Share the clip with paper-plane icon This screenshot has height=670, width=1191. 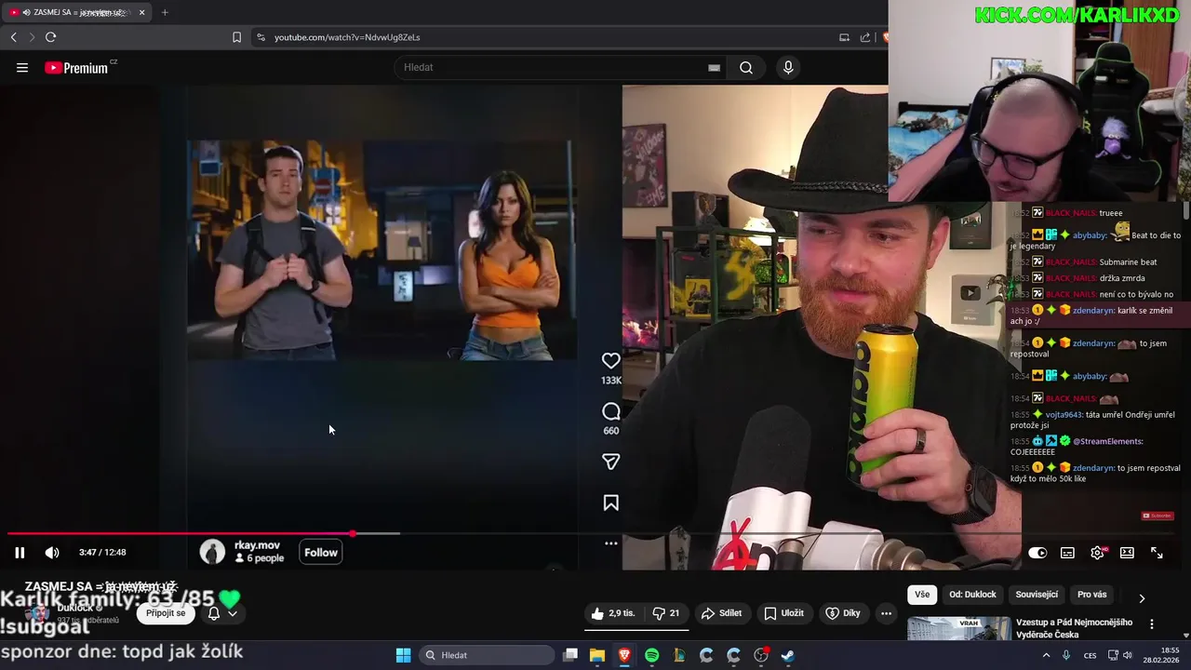[x=611, y=462]
